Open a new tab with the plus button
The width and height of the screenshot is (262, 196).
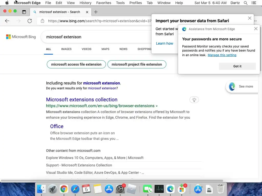[x=96, y=12]
